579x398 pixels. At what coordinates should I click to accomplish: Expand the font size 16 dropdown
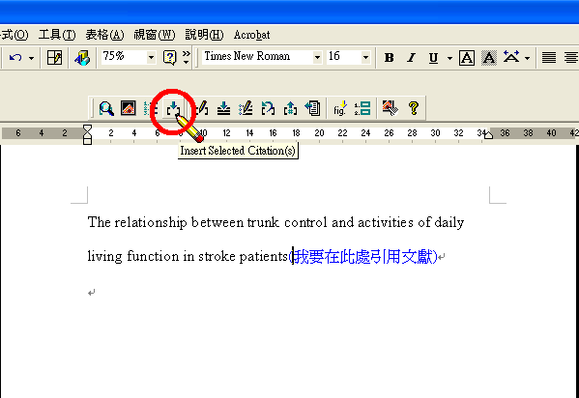pos(365,58)
